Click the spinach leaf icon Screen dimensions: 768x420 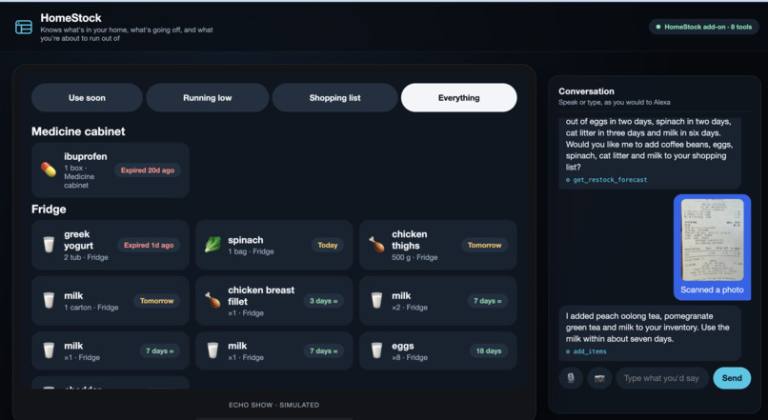212,244
